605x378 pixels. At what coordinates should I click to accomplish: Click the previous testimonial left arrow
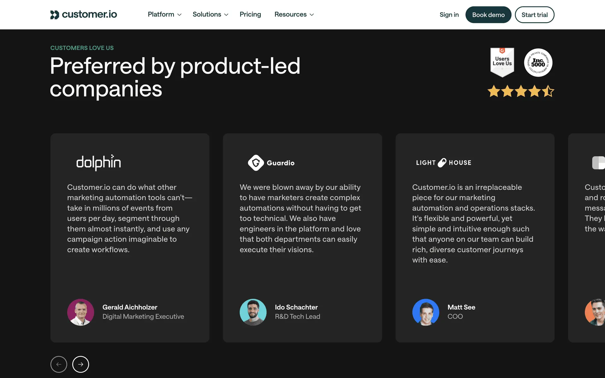click(x=59, y=364)
